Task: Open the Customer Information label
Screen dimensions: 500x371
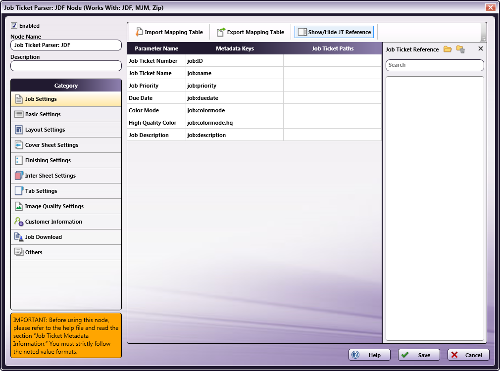Action: 53,222
